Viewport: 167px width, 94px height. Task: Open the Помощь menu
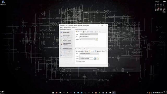coord(74,28)
